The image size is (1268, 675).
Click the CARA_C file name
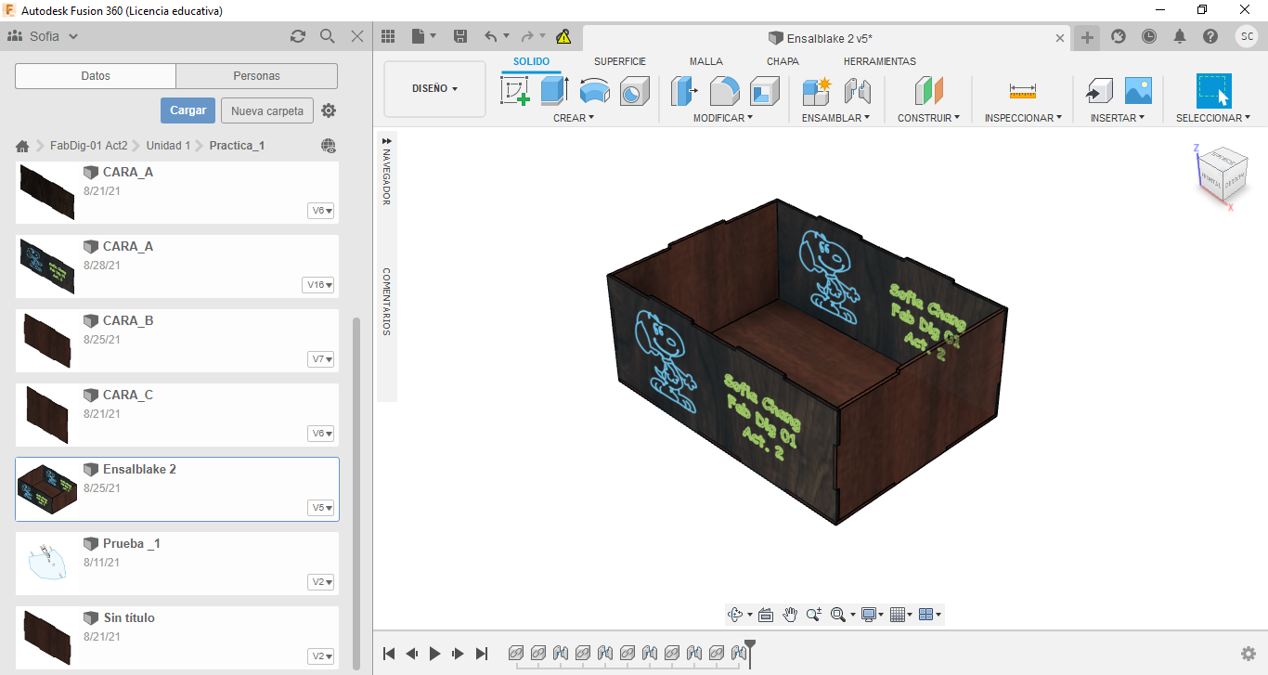coord(128,395)
